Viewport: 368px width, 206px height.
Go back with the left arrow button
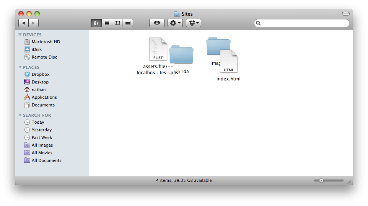(x=23, y=23)
